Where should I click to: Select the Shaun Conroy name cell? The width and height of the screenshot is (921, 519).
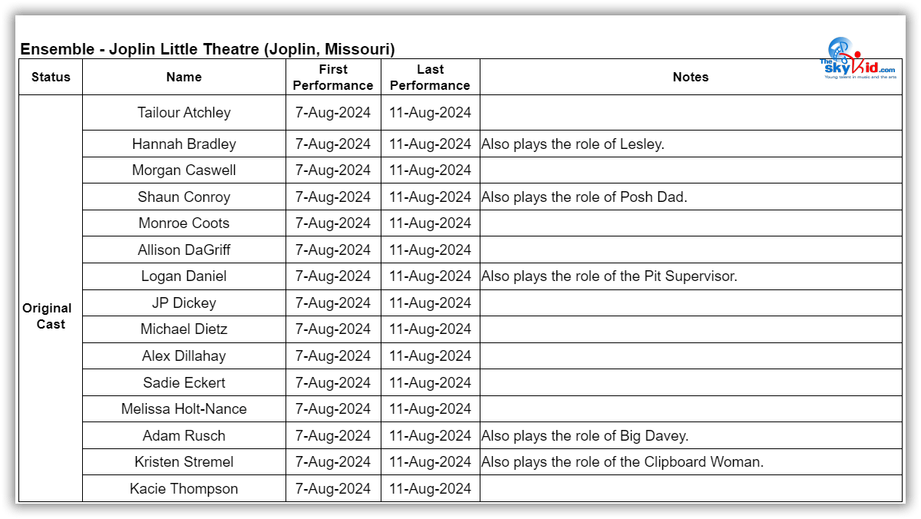(184, 197)
